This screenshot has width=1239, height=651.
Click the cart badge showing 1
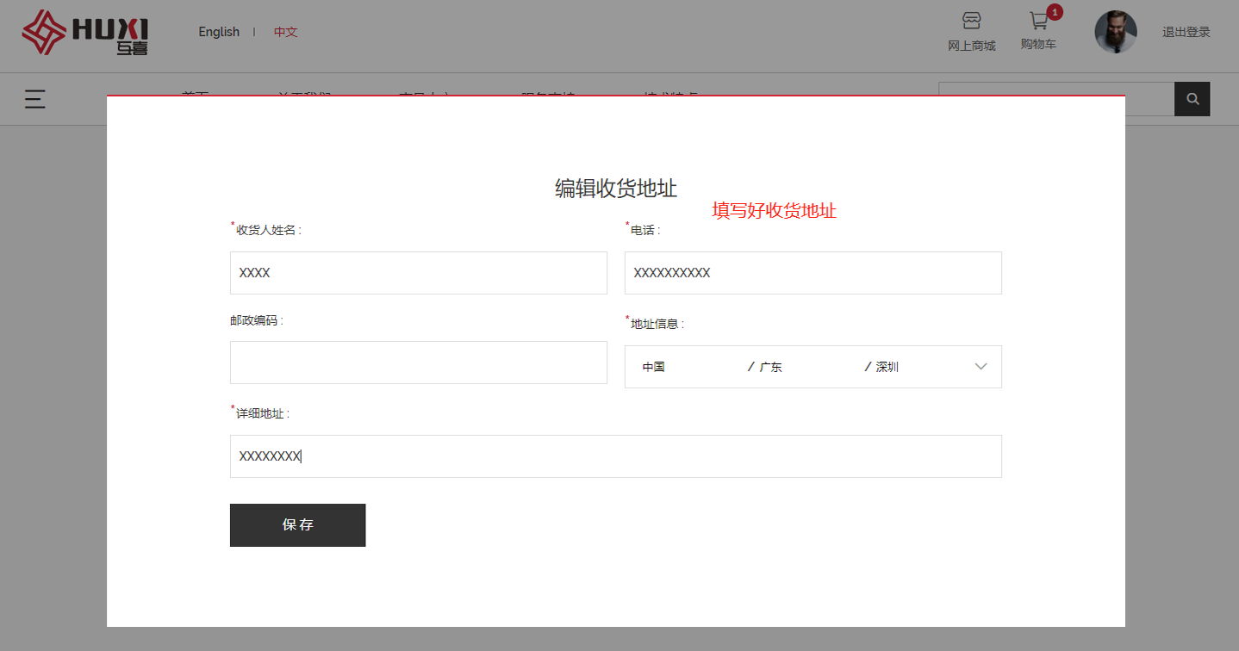[1055, 12]
